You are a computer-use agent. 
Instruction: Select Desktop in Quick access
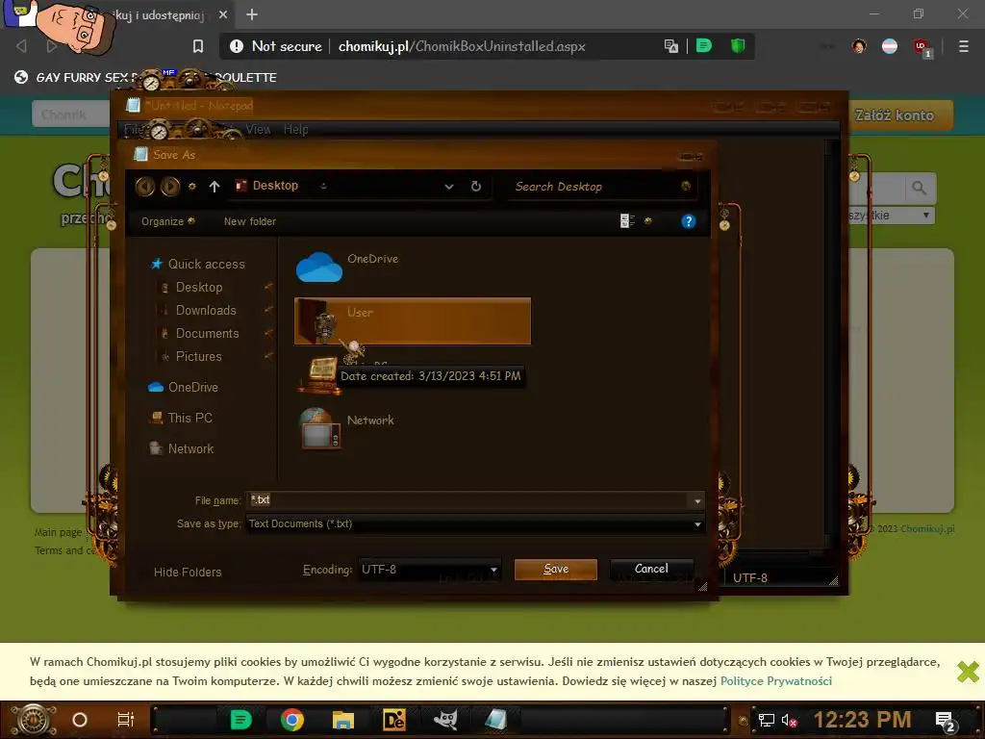pos(199,287)
